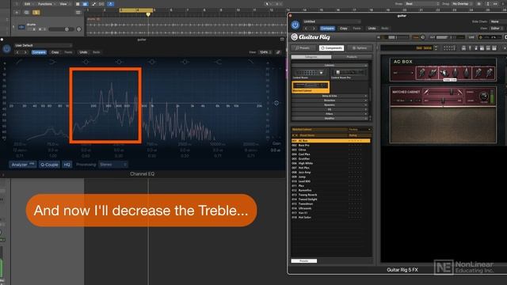
Task: Enable the low-shelf filter band icon
Action: click(52, 62)
